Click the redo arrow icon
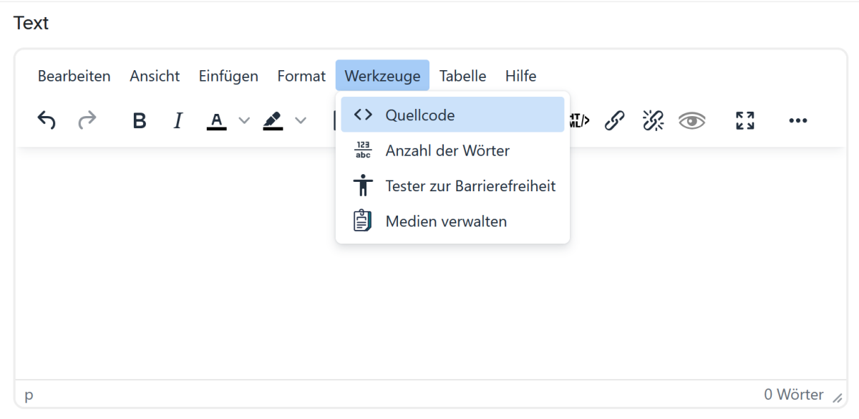The image size is (859, 419). pos(87,120)
